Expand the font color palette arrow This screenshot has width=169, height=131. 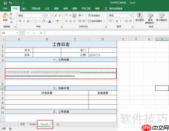tap(53, 21)
